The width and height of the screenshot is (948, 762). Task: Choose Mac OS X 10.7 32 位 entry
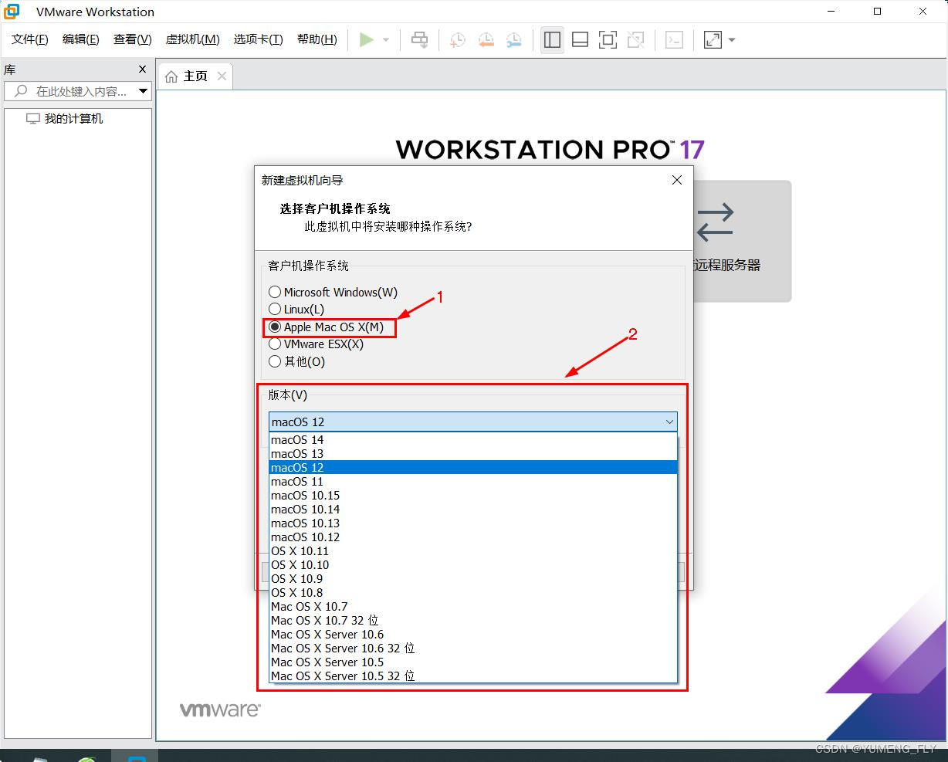tap(472, 620)
